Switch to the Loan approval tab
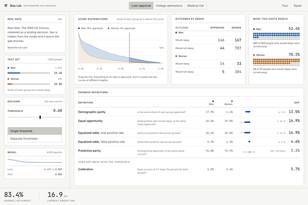Viewport: 308px width, 205px height. 141,6
